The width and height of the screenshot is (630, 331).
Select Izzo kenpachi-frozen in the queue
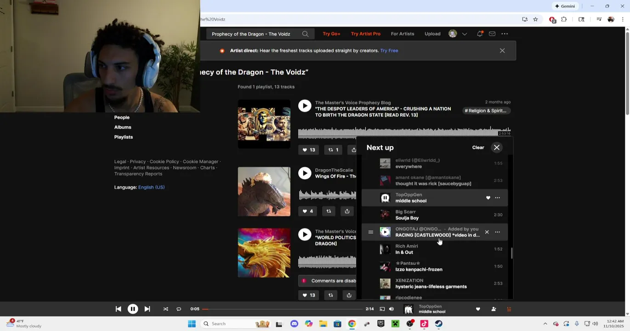pyautogui.click(x=434, y=266)
